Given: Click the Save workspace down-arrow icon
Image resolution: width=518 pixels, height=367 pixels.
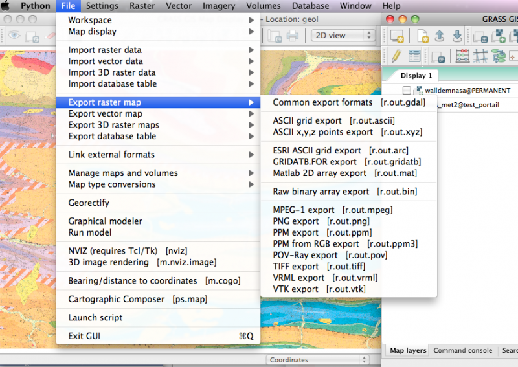Looking at the screenshot, I should [x=457, y=36].
